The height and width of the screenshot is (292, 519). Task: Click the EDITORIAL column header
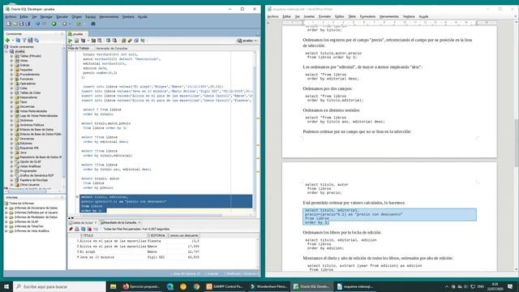pos(158,235)
